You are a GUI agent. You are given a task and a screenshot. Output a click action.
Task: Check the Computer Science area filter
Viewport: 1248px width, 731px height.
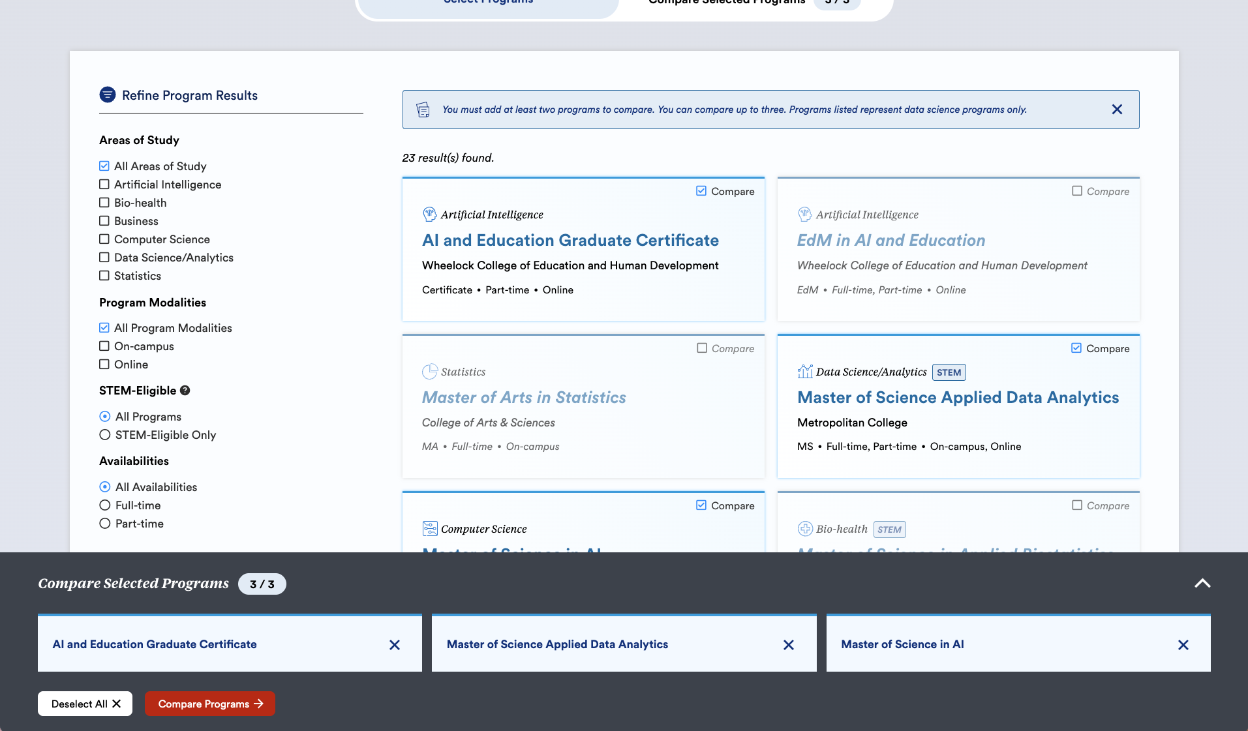point(104,239)
